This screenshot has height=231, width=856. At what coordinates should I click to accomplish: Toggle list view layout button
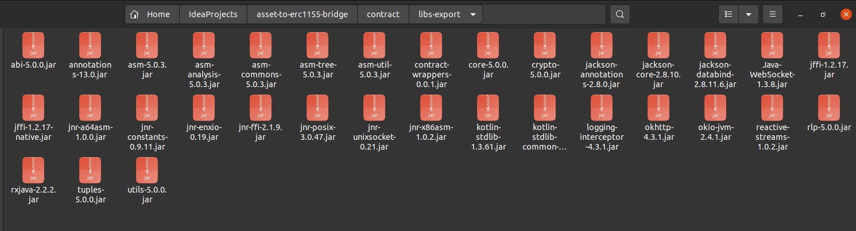[729, 14]
